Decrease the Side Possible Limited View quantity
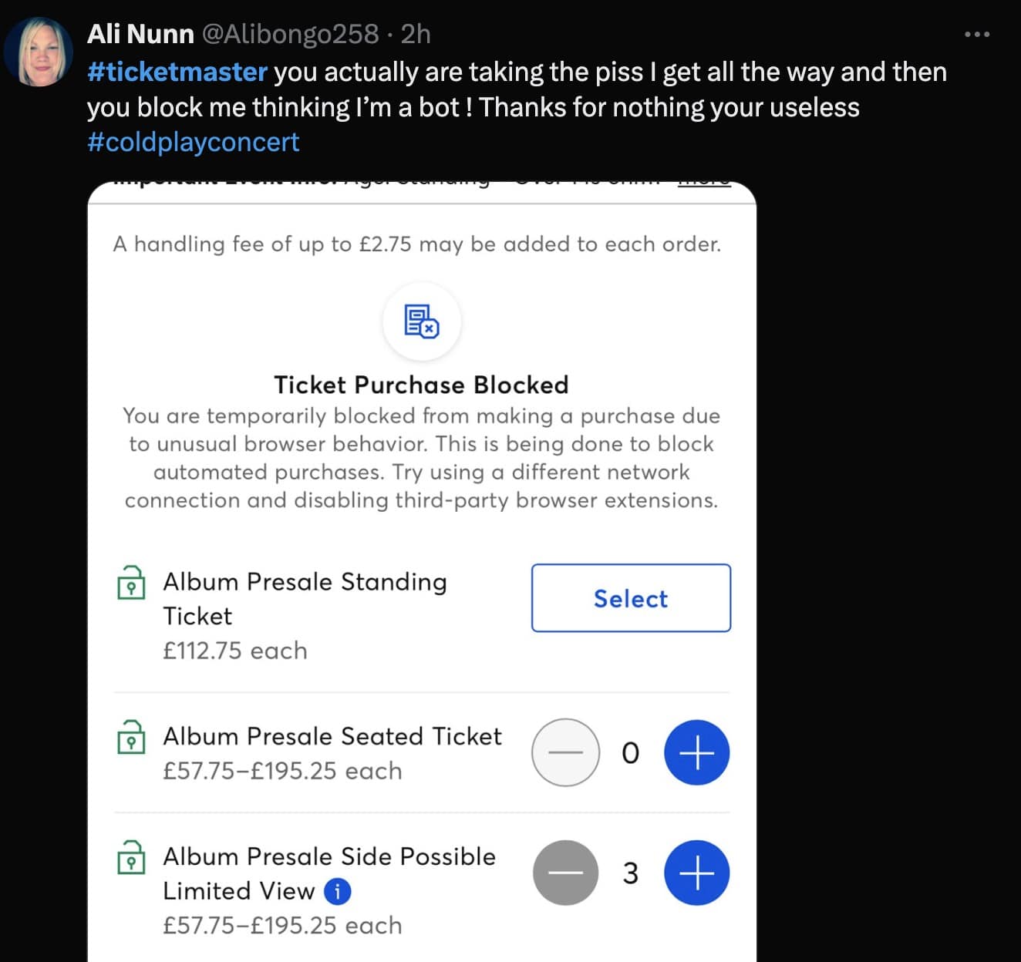The image size is (1021, 962). coord(565,873)
